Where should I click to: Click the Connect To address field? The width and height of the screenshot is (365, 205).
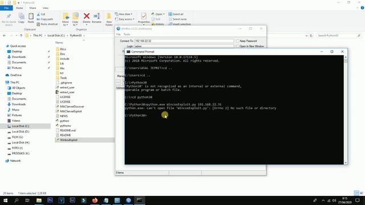(184, 41)
